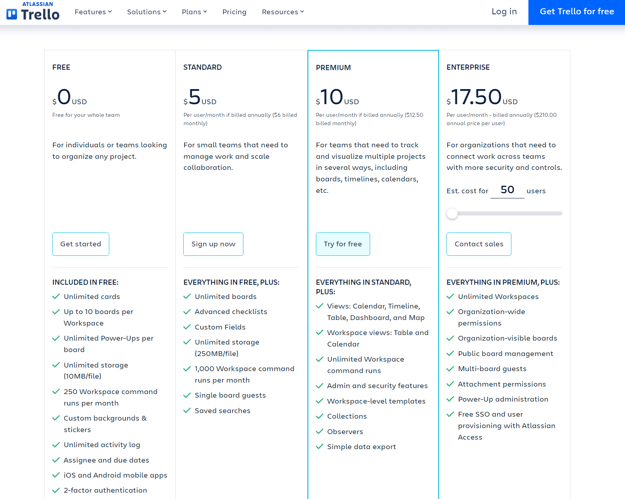Click the check icon beside Custom Fields
This screenshot has width=625, height=499.
187,327
